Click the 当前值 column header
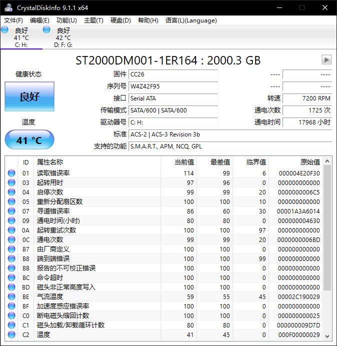Viewport: 337px width, 346px height. pyautogui.click(x=179, y=162)
